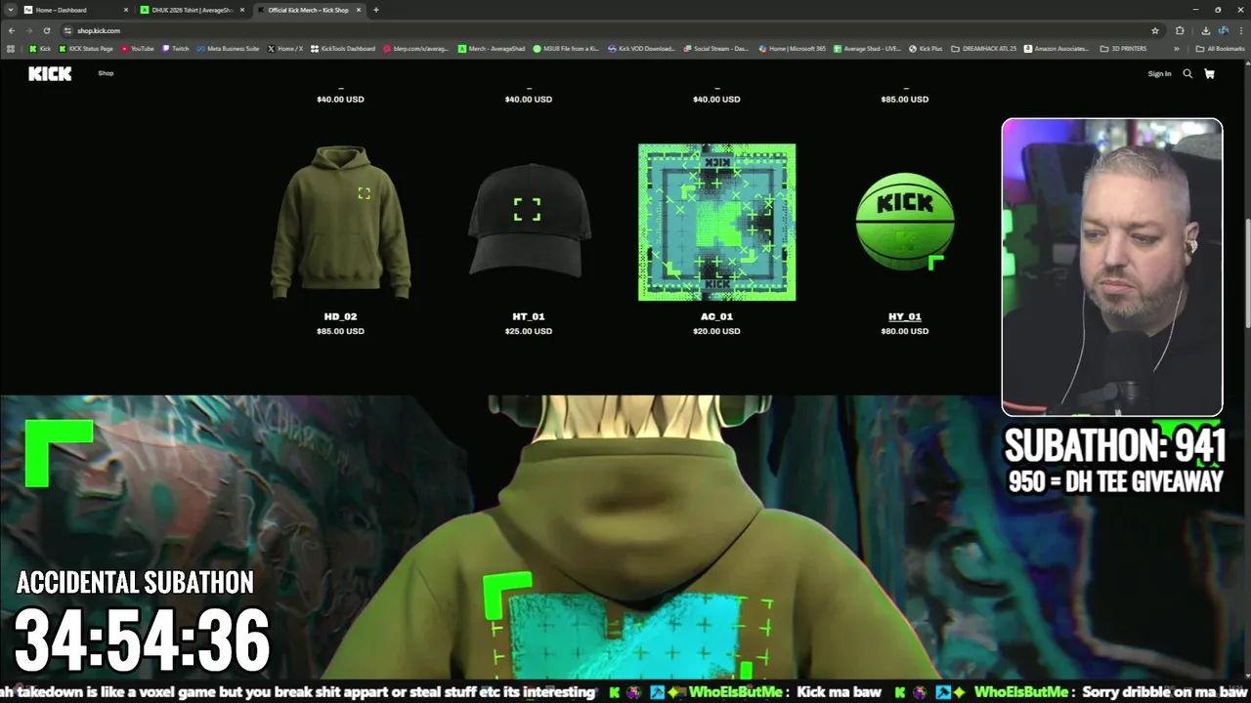
Task: Open the Kick VOD Download bookmark
Action: 641,48
